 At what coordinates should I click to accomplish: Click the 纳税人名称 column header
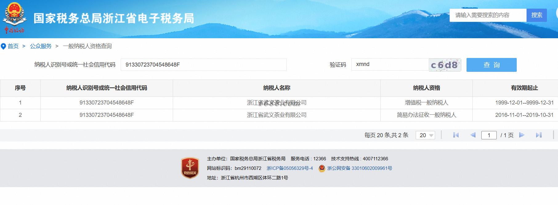(x=277, y=88)
